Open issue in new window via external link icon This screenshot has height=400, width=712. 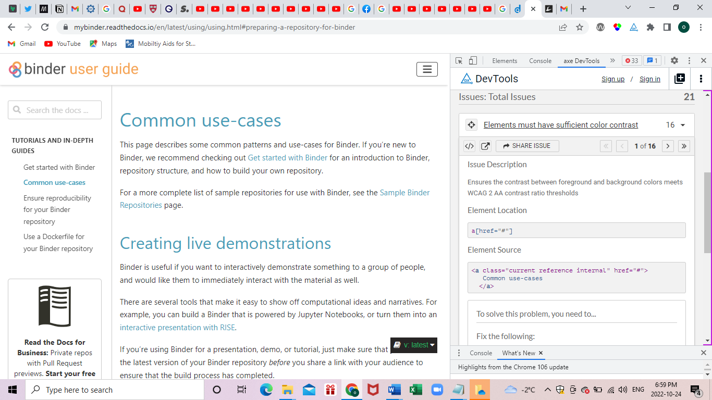485,146
